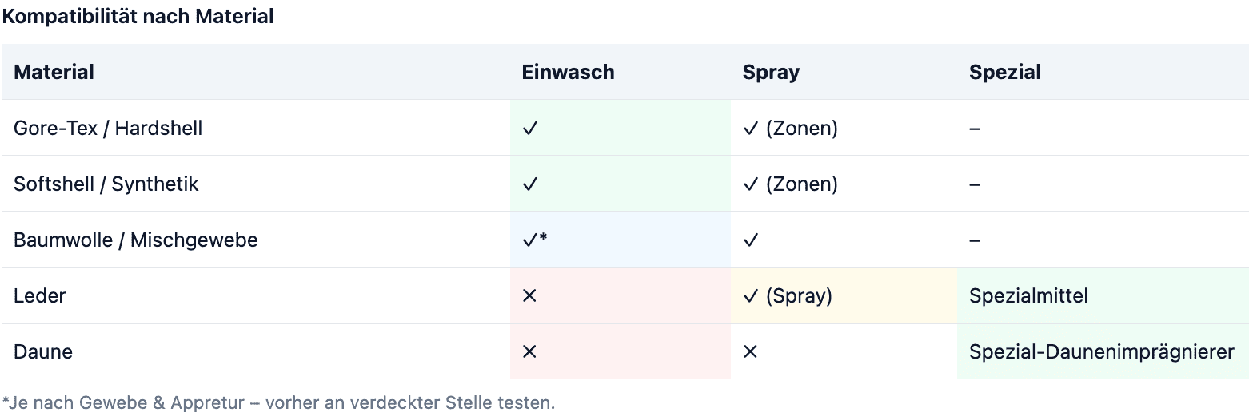Image resolution: width=1249 pixels, height=420 pixels.
Task: Click the Spezial-Daunenimprägnierer cell
Action: (1102, 351)
